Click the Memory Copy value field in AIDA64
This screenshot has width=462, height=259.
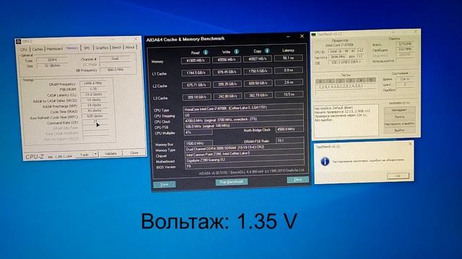tap(258, 59)
